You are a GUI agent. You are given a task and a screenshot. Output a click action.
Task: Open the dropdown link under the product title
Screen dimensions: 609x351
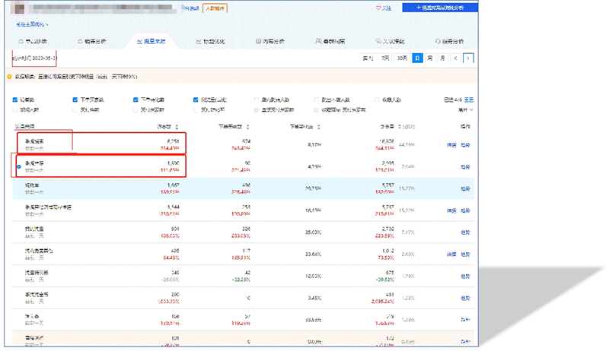tap(36, 24)
